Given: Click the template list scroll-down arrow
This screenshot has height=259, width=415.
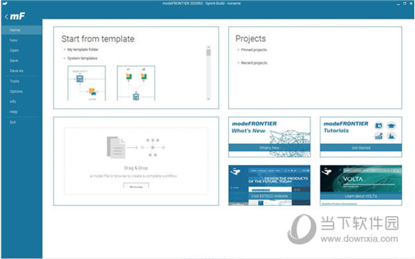Looking at the screenshot, I should 209,99.
